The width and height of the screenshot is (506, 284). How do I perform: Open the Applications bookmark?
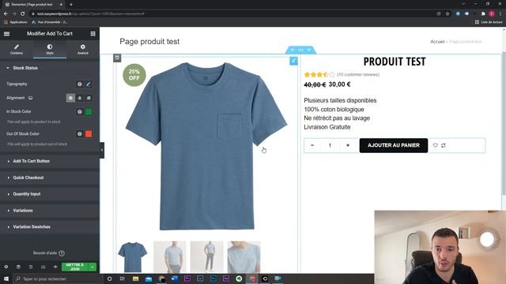click(x=16, y=22)
